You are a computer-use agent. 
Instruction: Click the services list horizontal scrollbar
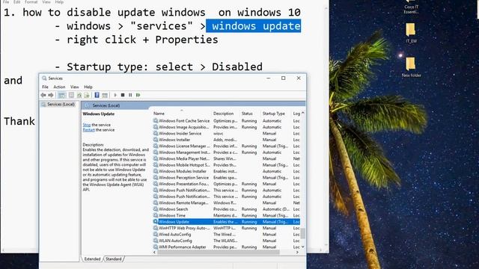(x=219, y=253)
